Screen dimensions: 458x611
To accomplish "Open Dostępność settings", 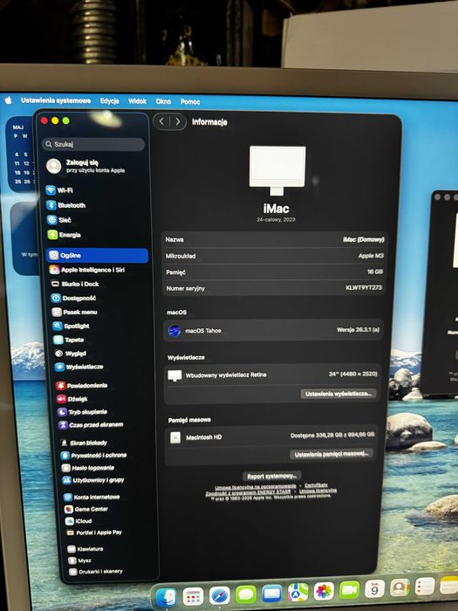I will [74, 299].
